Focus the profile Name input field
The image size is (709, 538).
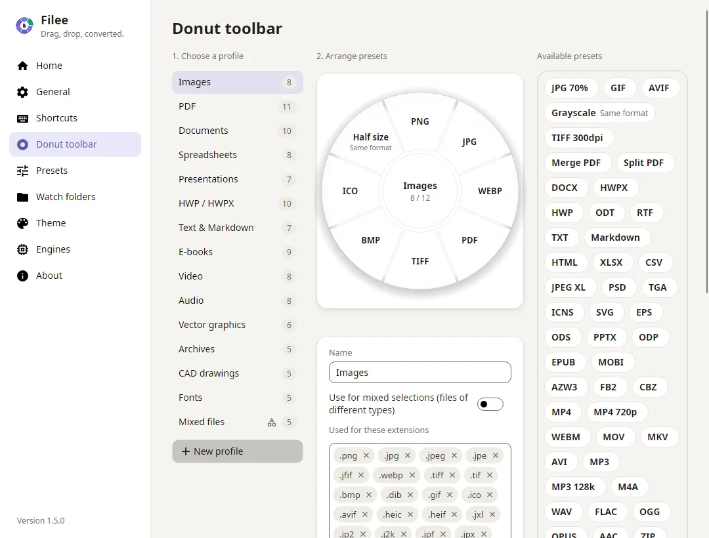point(420,372)
